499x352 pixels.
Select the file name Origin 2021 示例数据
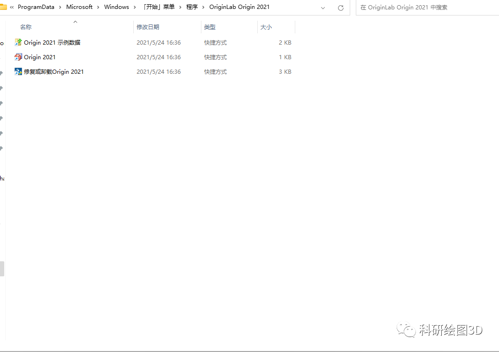52,43
